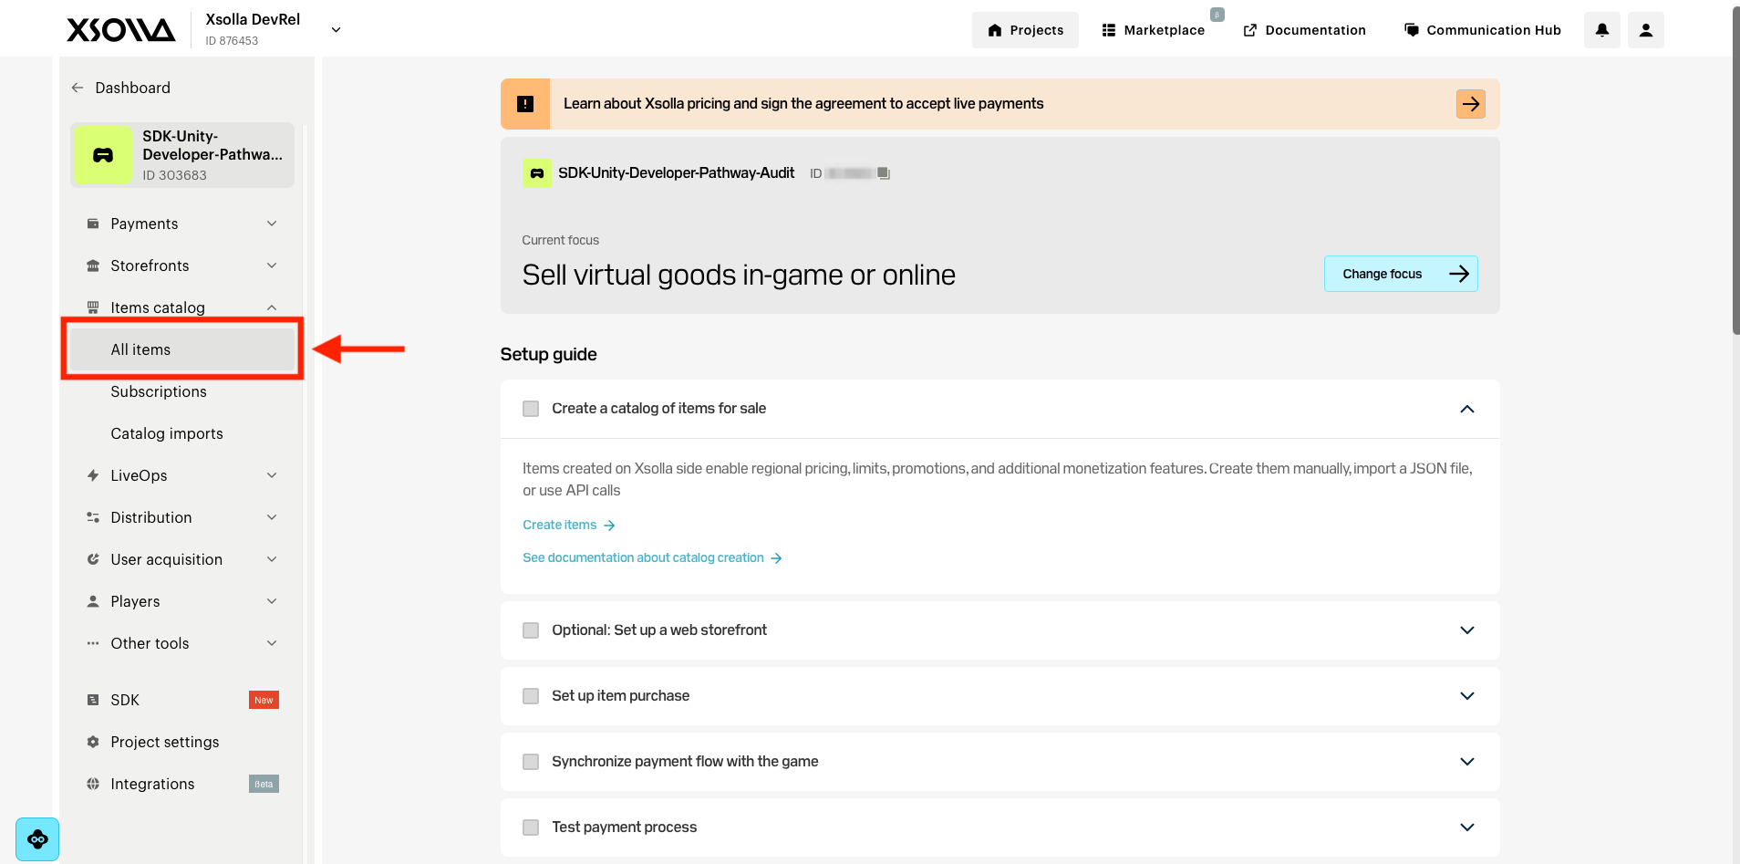The height and width of the screenshot is (864, 1740).
Task: Open the Marketplace menu item
Action: click(1154, 30)
